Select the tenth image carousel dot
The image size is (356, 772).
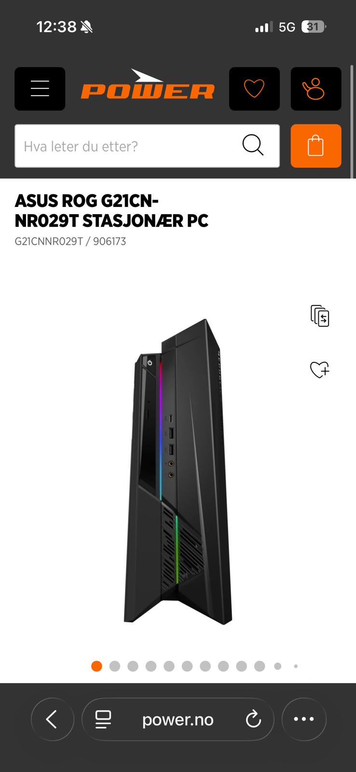pos(260,666)
